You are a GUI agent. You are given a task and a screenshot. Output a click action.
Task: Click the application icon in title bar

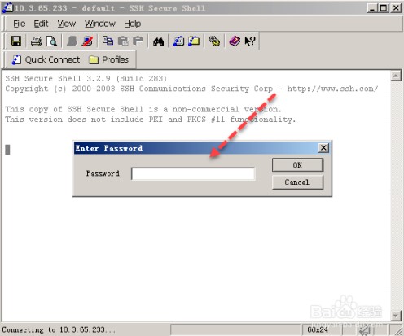tap(7, 7)
